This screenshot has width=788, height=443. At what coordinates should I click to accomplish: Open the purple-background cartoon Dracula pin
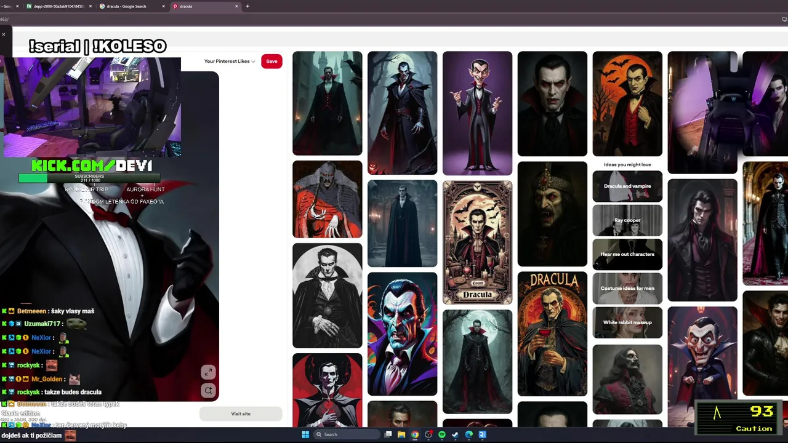pyautogui.click(x=477, y=113)
